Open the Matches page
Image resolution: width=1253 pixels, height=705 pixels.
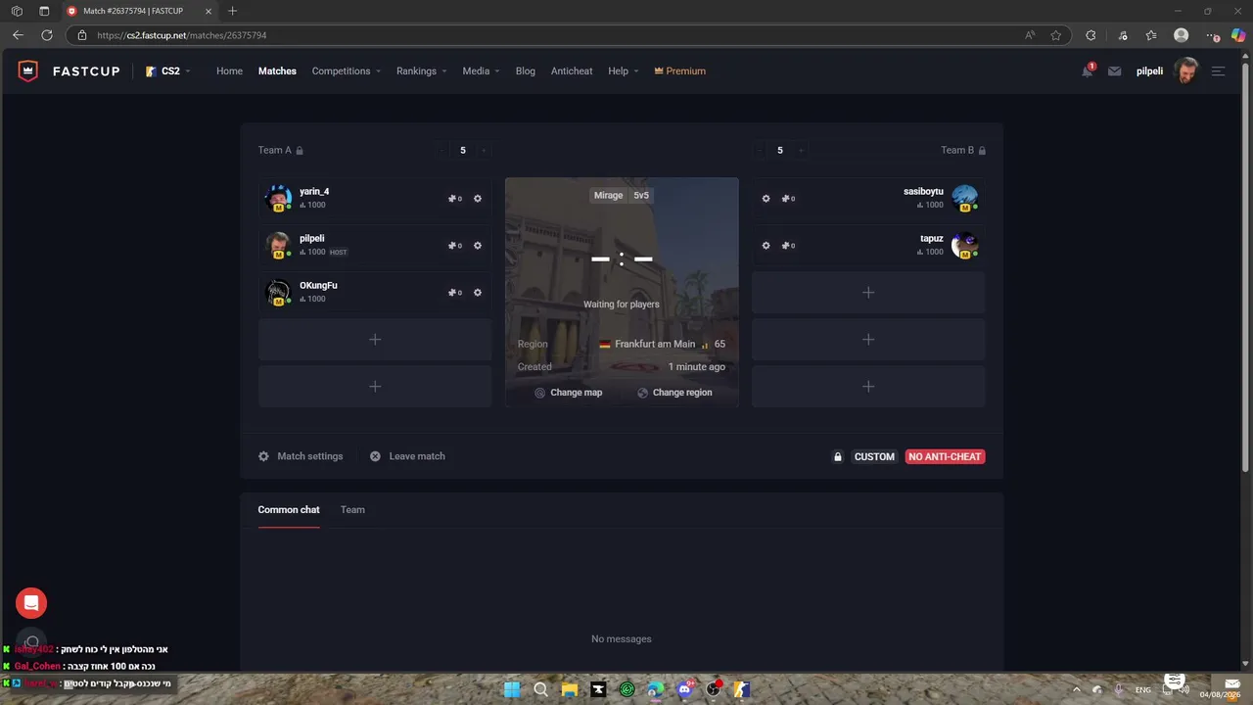coord(277,71)
